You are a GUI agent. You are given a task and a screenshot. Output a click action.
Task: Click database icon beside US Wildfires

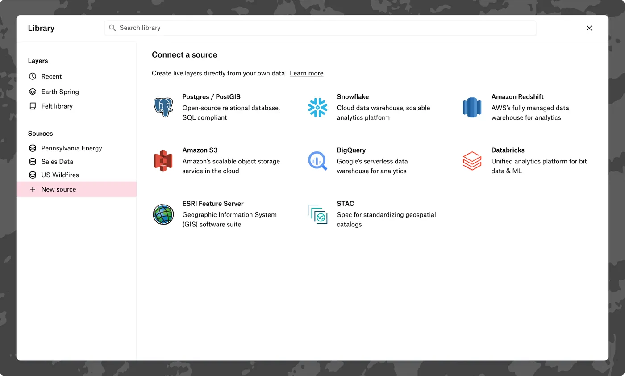33,175
